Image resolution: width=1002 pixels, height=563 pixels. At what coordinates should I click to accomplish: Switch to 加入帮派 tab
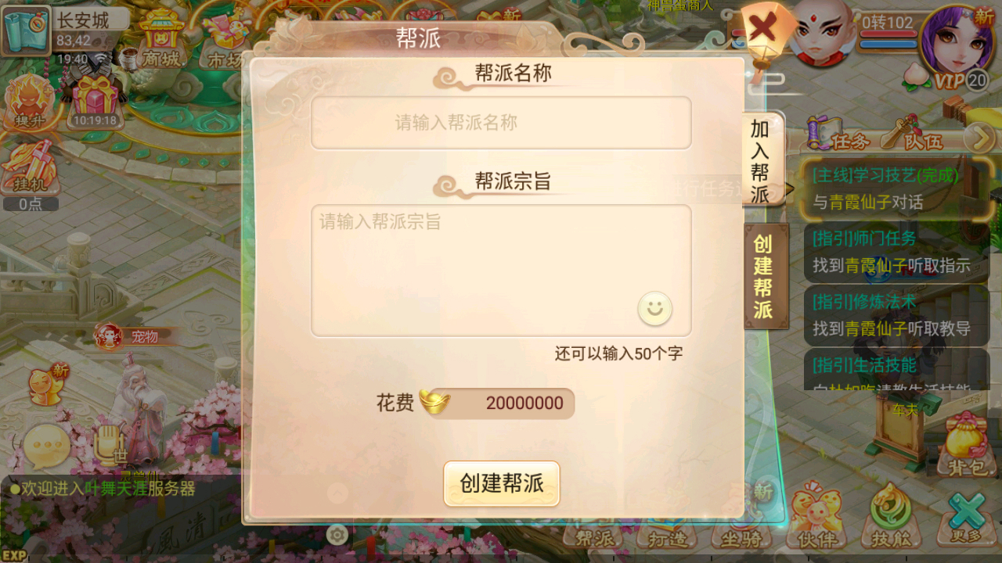coord(762,160)
